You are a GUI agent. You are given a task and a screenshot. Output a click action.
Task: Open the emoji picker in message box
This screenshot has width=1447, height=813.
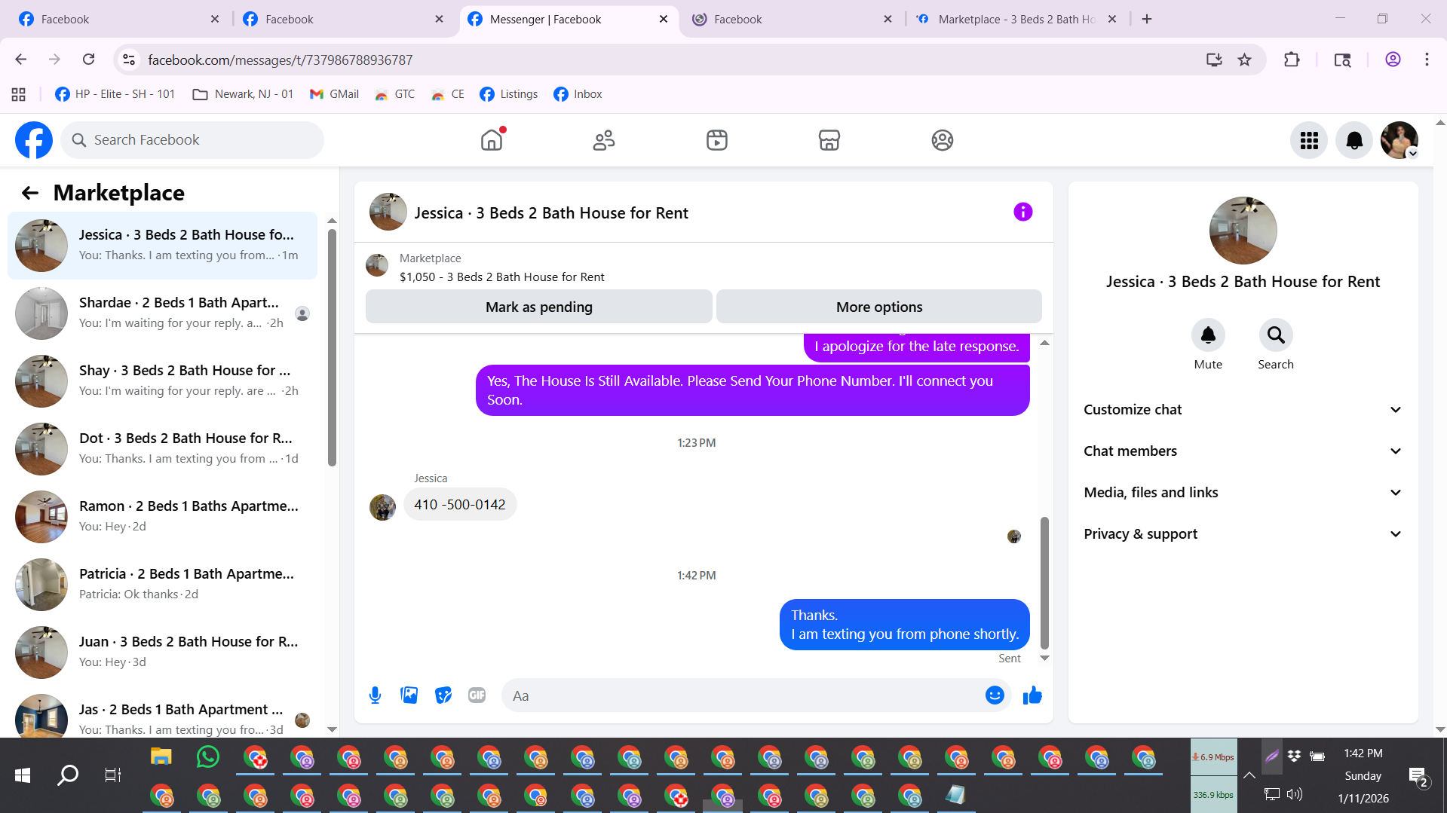coord(995,695)
